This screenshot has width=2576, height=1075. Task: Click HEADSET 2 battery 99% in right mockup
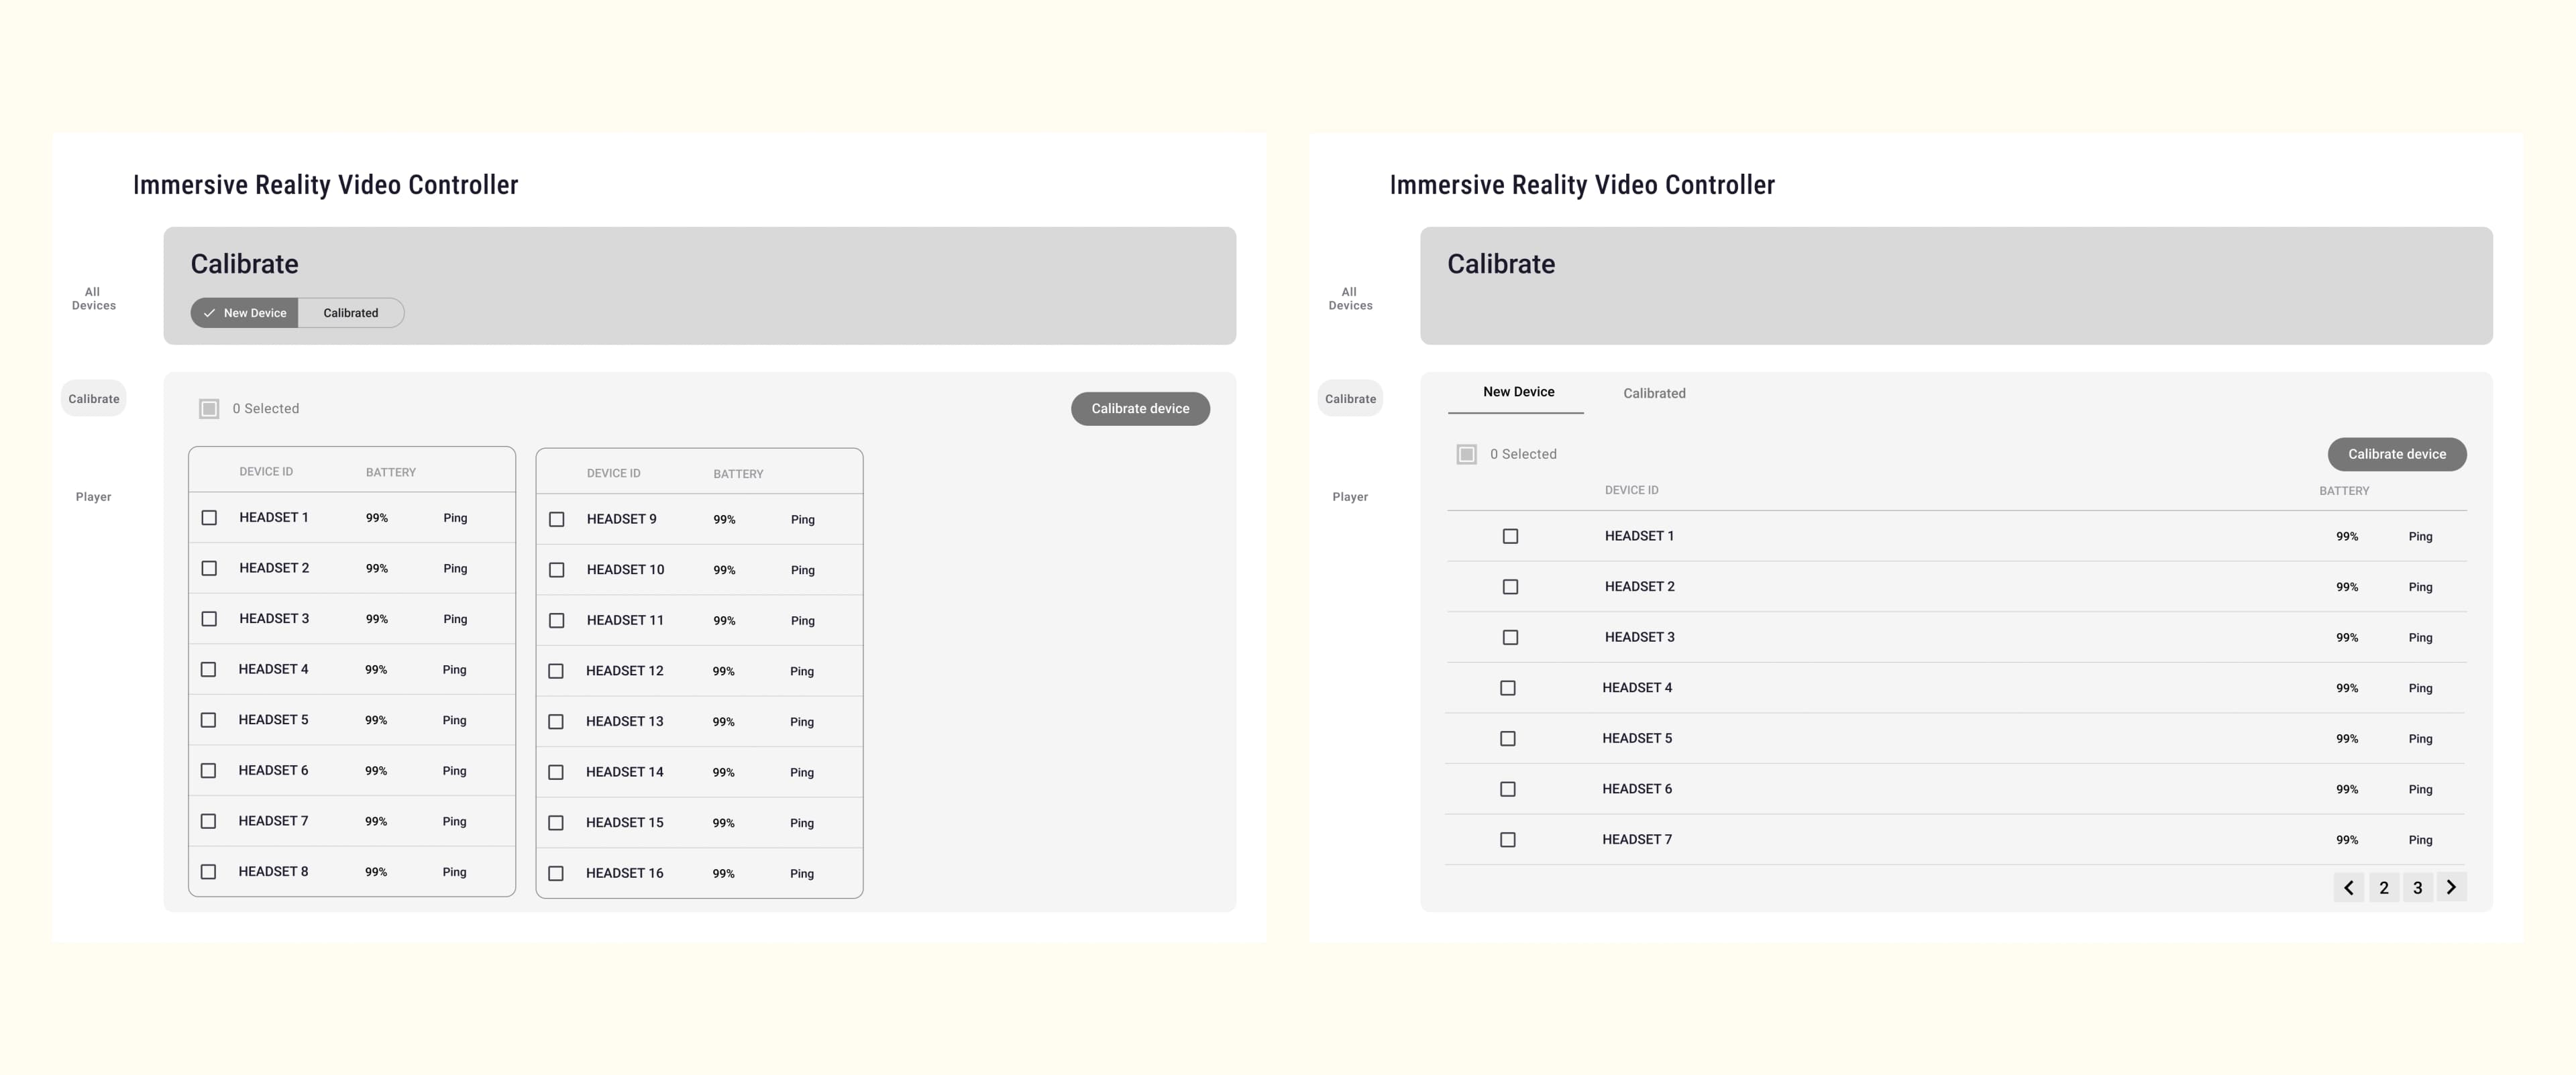coord(2346,587)
